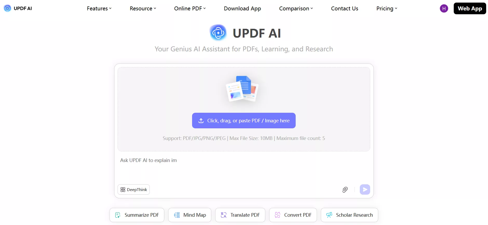This screenshot has width=488, height=225.
Task: Choose the Translate PDF shortcut
Action: pos(240,215)
